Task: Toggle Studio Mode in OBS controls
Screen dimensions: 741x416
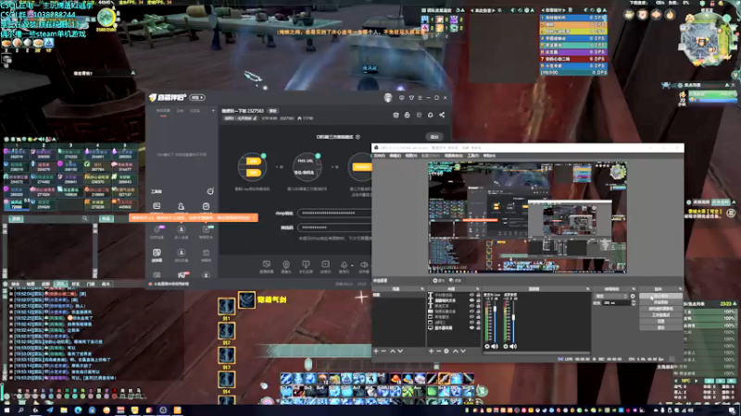Action: pos(660,315)
